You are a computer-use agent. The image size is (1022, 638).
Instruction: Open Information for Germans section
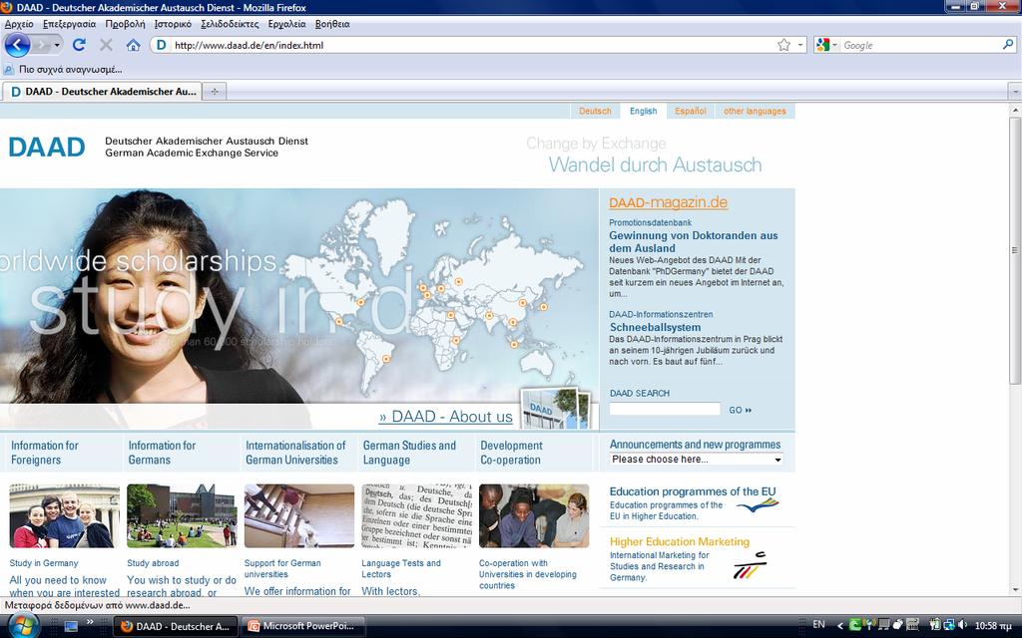[162, 453]
